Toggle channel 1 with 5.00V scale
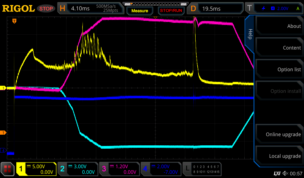 (37, 169)
